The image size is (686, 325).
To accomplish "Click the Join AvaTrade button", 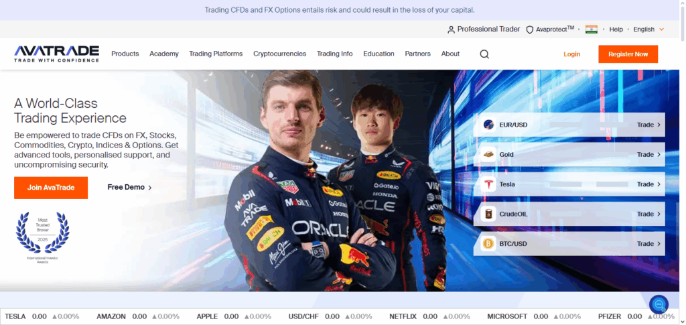I will [x=51, y=188].
